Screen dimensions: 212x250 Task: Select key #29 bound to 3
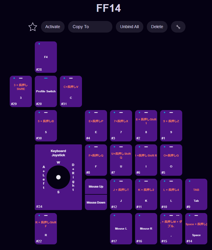(x=21, y=91)
